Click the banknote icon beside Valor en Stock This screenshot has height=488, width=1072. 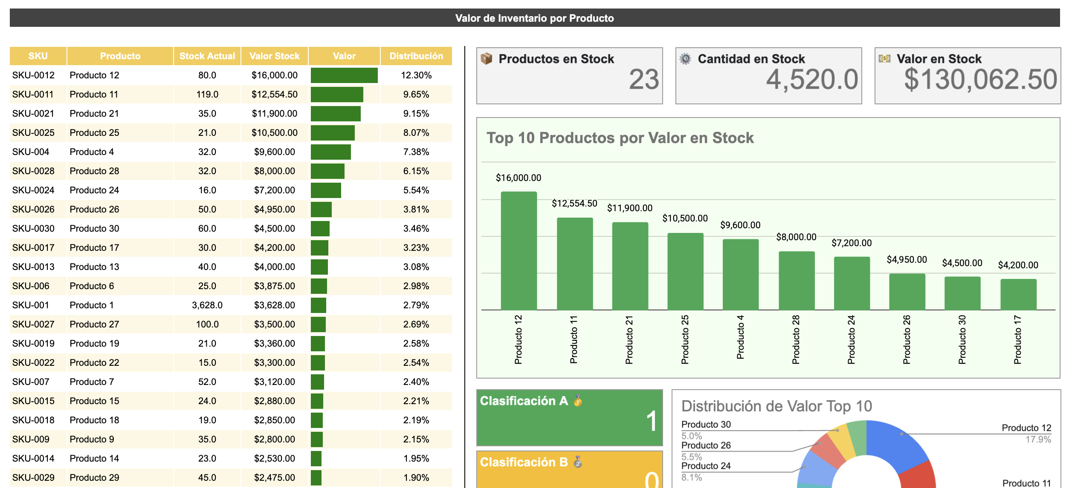[884, 58]
